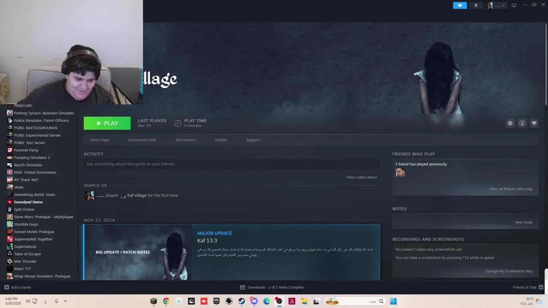
Task: Show game info icon
Action: click(522, 123)
